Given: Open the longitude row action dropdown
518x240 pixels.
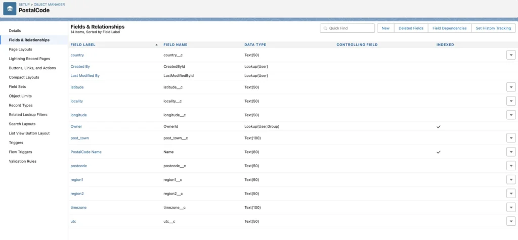Looking at the screenshot, I should click(511, 115).
